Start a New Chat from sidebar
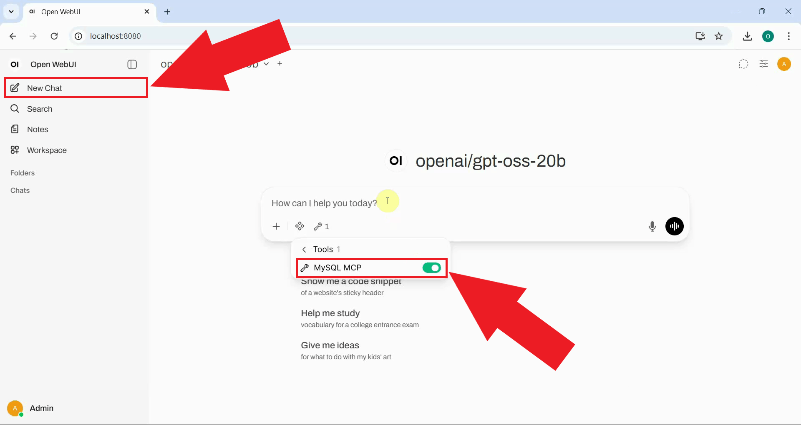This screenshot has width=801, height=425. click(76, 88)
